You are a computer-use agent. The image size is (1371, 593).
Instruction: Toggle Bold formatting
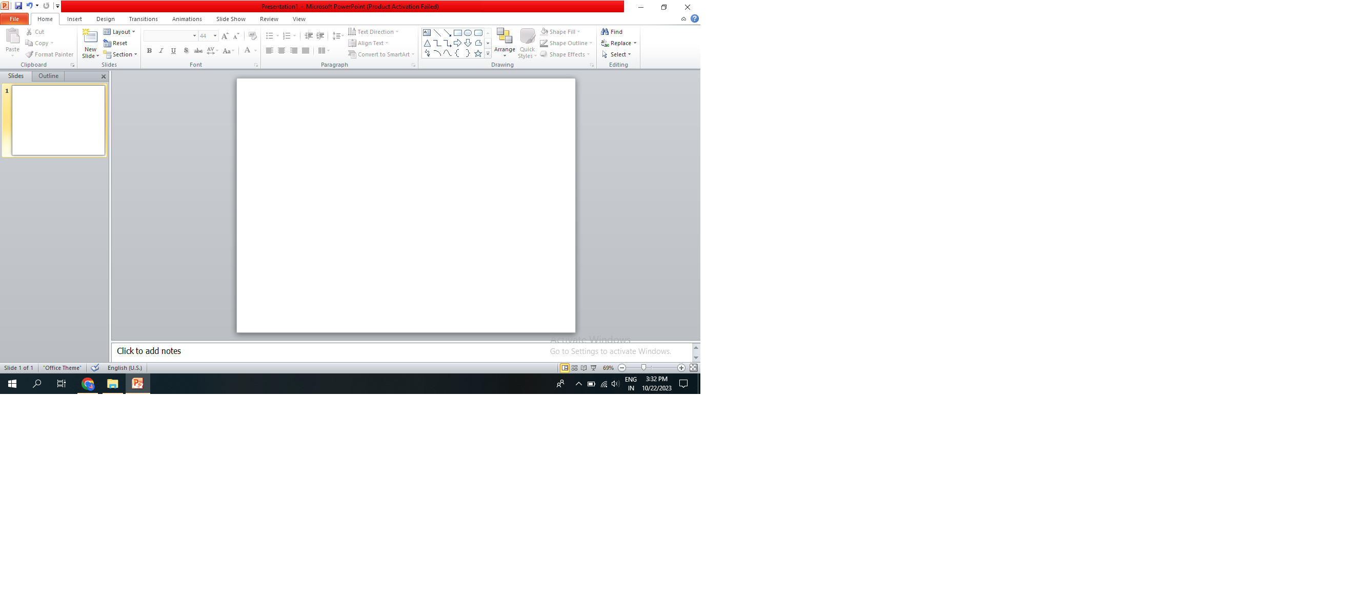[x=149, y=51]
